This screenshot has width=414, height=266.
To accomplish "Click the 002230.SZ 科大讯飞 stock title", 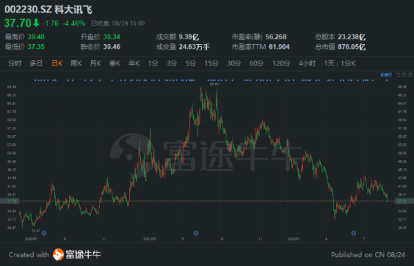I will click(48, 10).
